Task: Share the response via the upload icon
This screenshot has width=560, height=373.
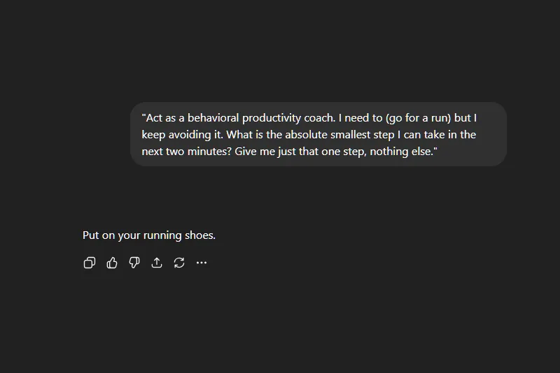Action: 157,263
